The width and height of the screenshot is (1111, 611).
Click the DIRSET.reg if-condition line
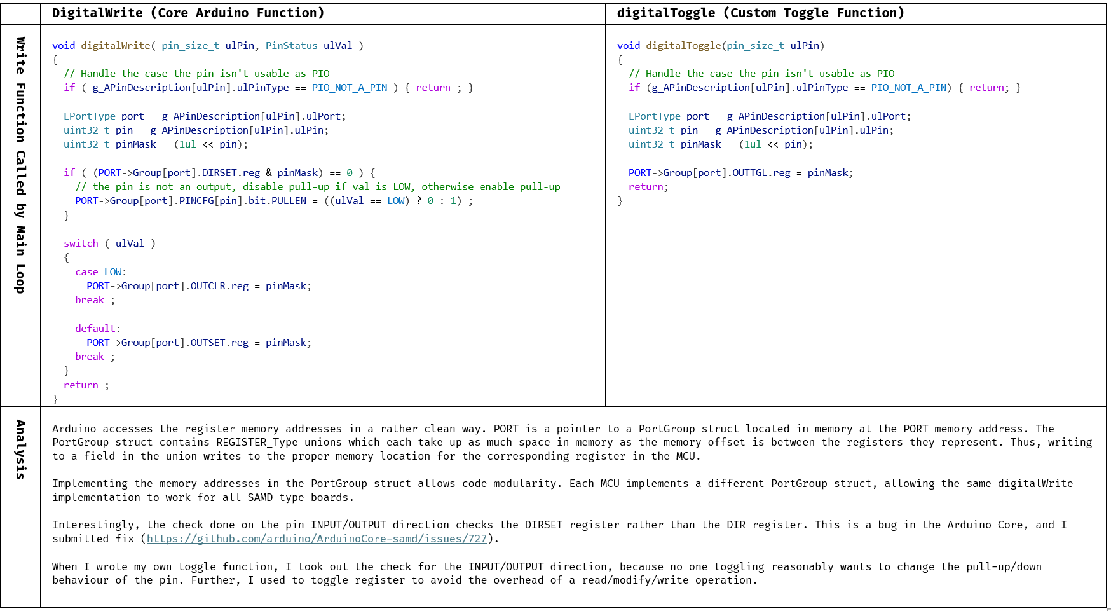(219, 173)
